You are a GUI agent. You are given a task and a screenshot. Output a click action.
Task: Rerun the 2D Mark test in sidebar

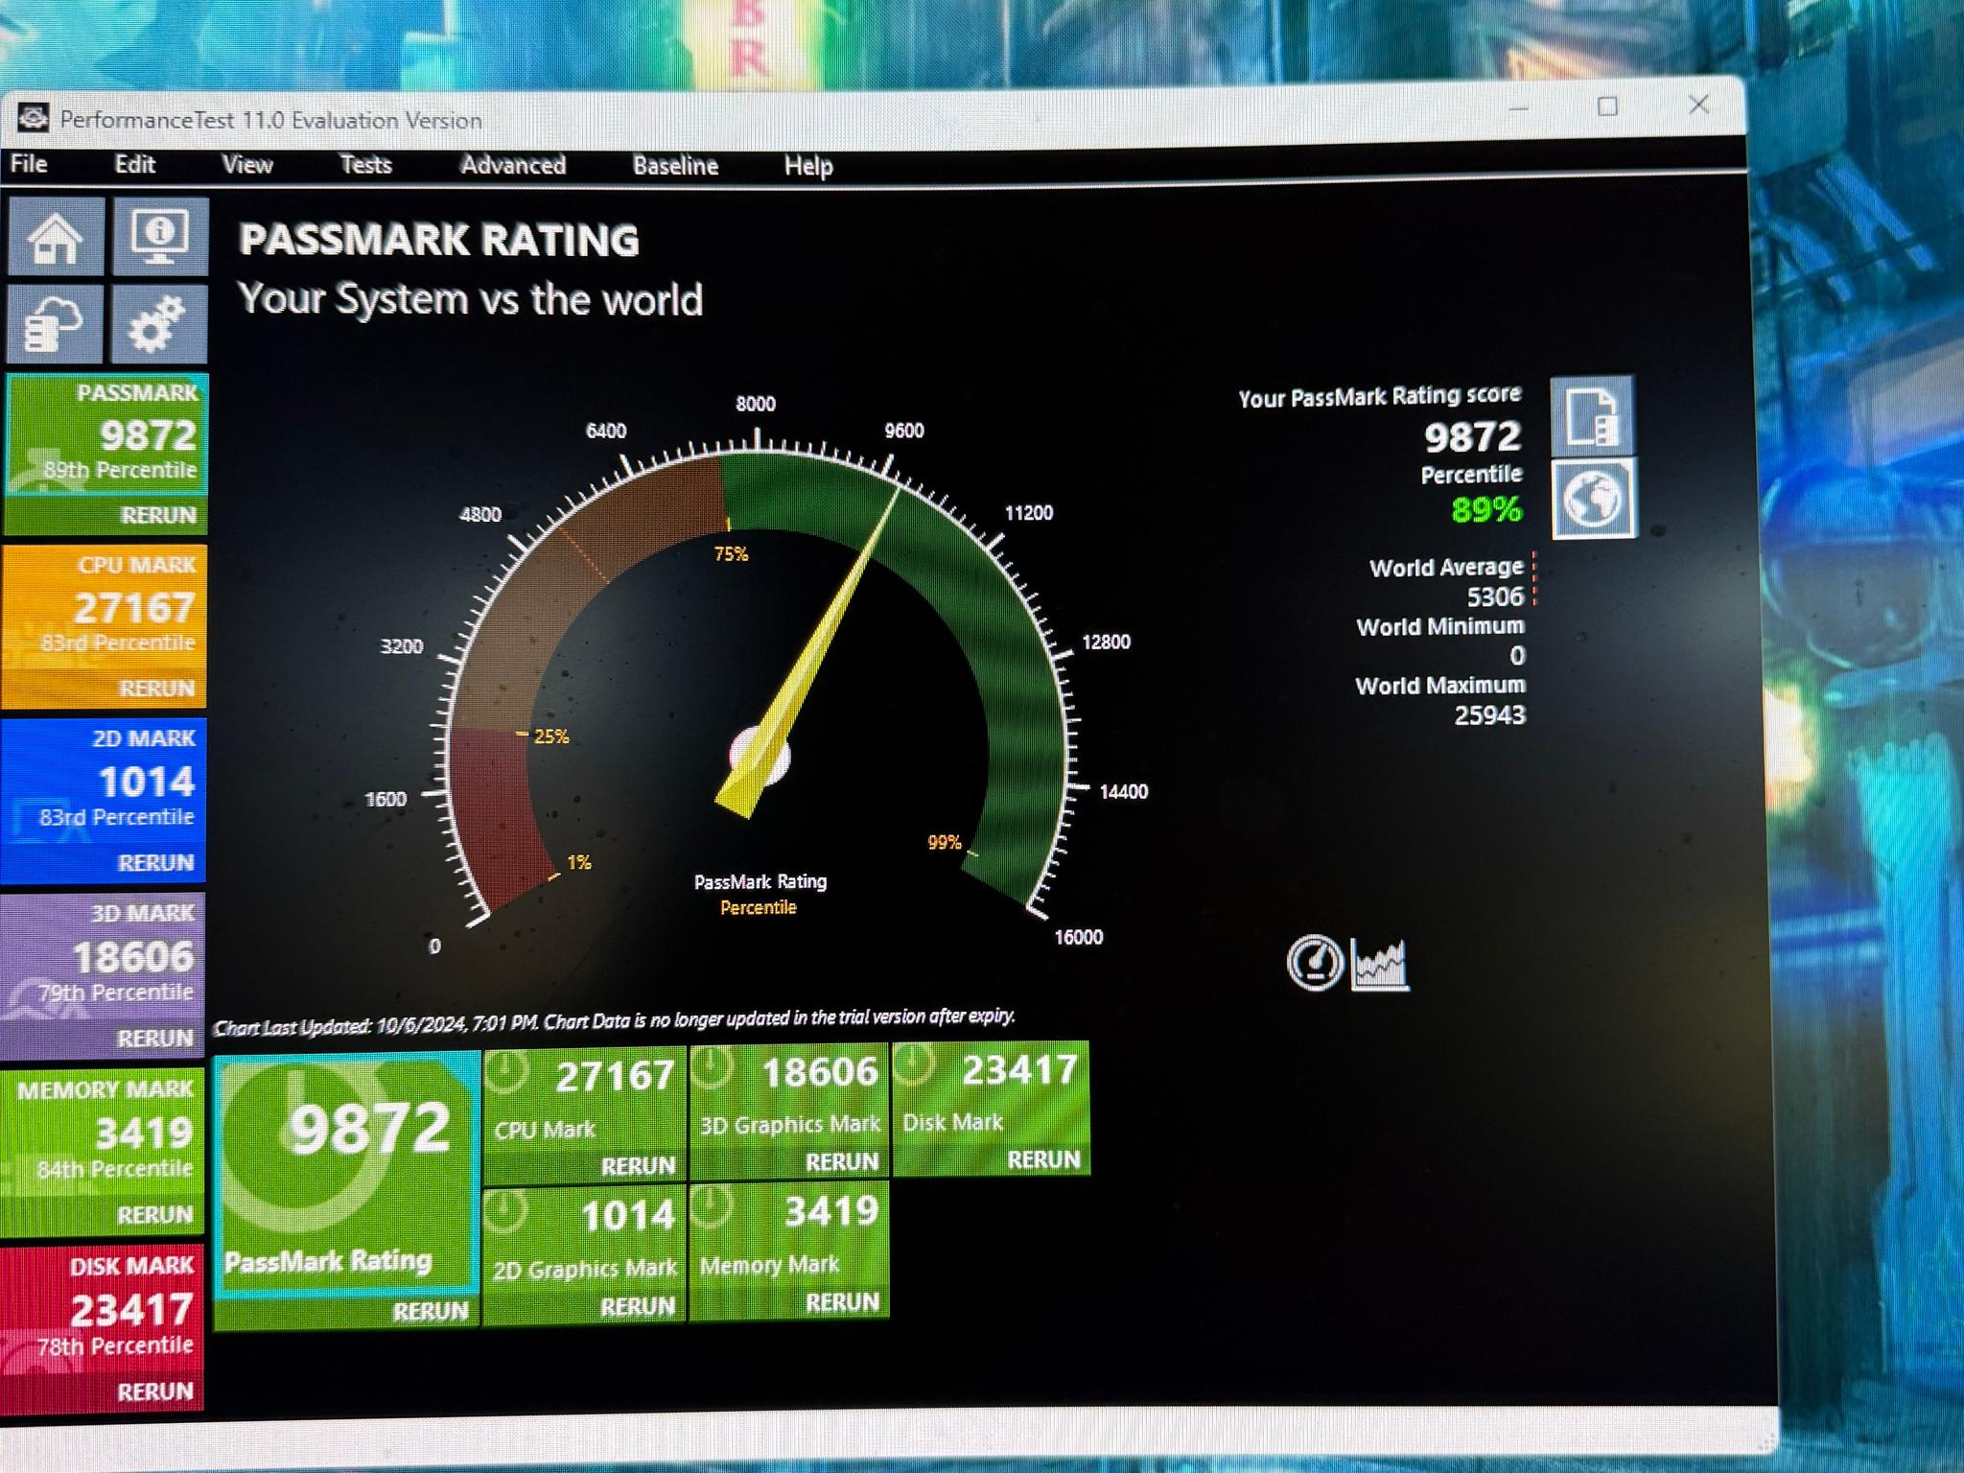pyautogui.click(x=155, y=863)
